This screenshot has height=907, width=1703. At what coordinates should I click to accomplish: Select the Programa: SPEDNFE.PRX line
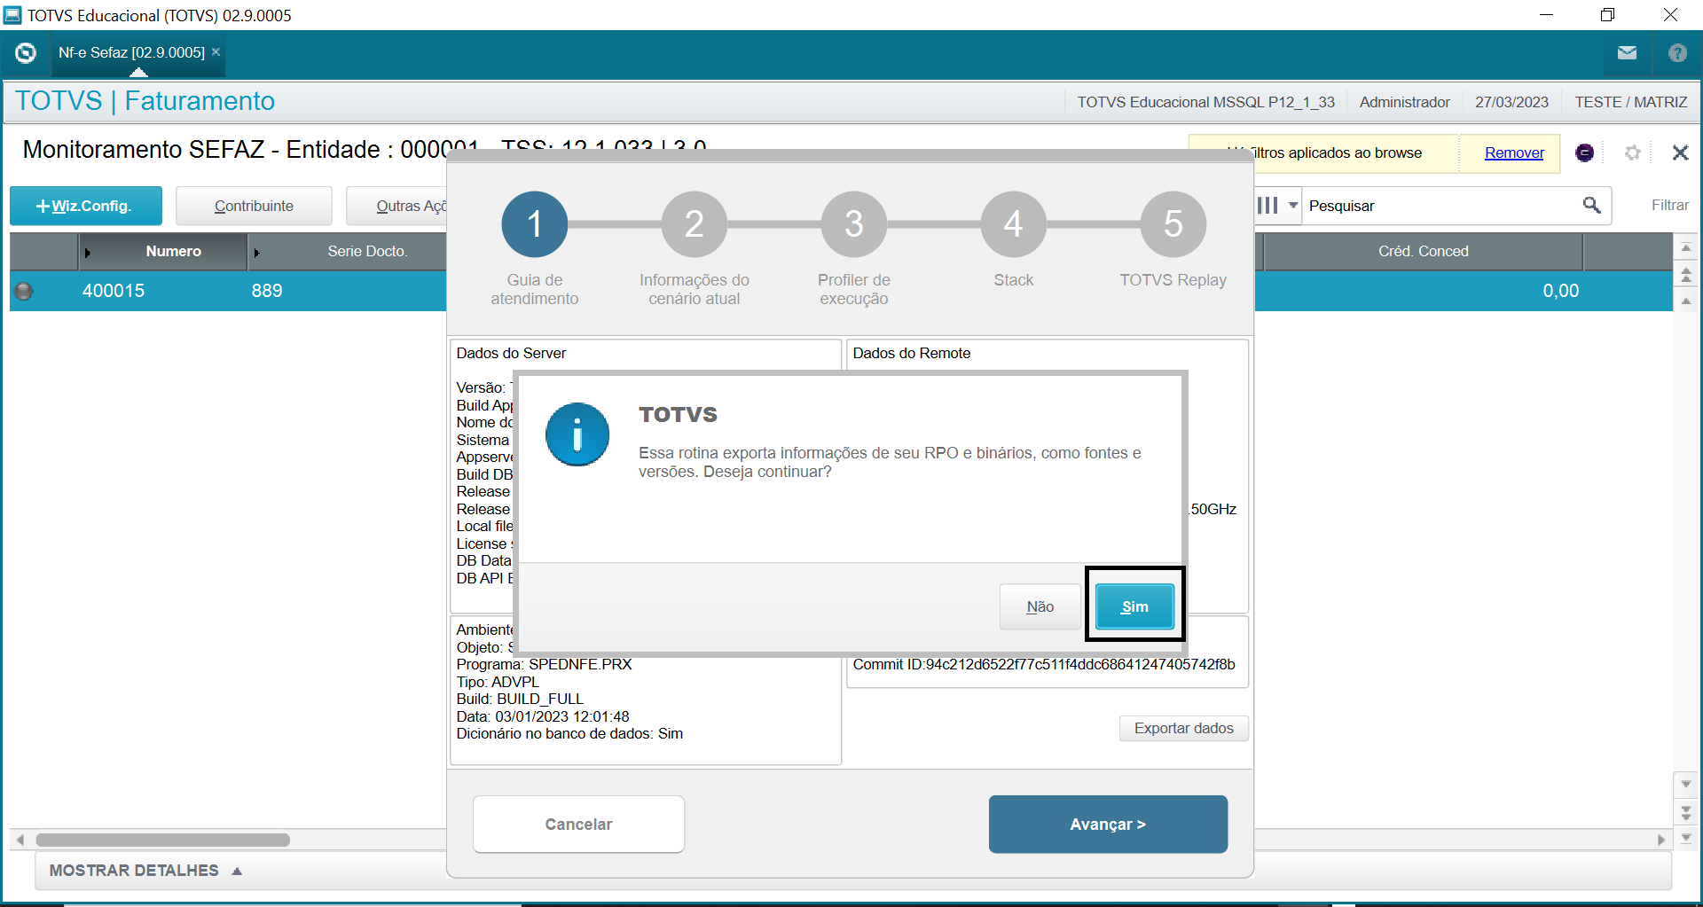pos(544,664)
